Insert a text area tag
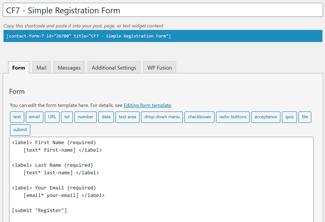325x222 pixels. (x=127, y=117)
